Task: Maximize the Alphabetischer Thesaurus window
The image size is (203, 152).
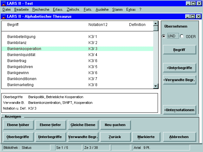Action: tap(193, 16)
